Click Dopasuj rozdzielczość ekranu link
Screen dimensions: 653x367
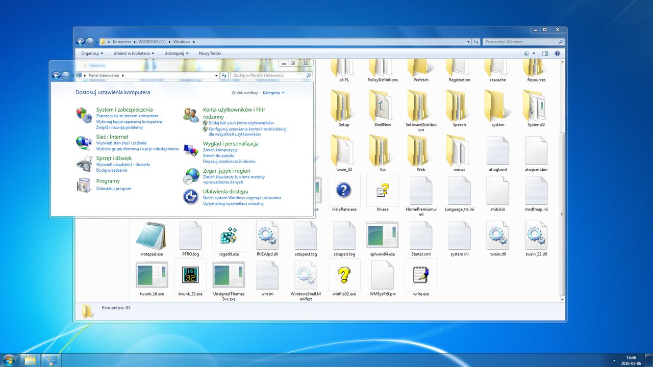229,161
